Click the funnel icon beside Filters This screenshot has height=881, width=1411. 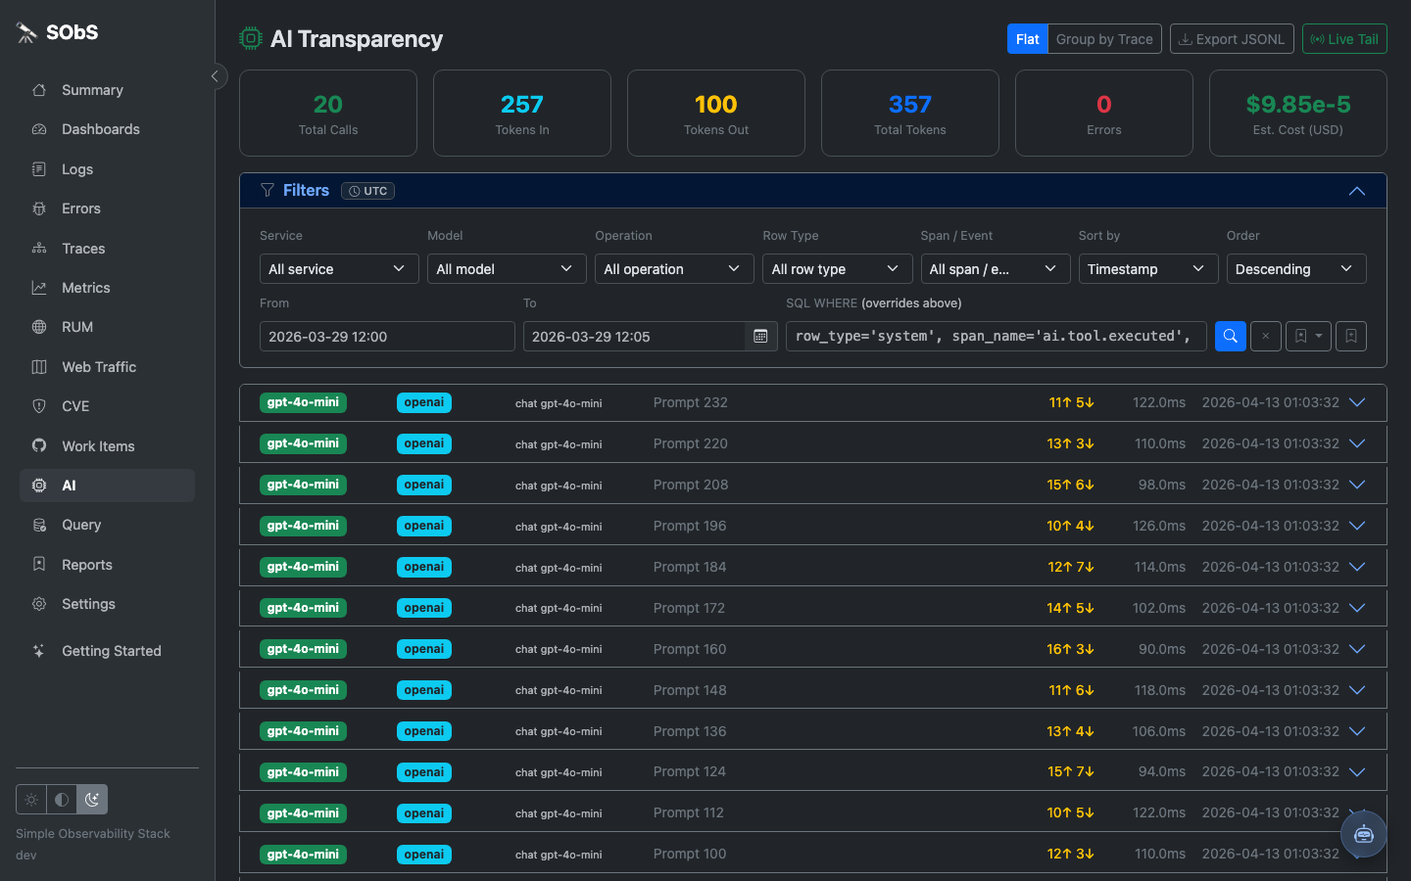[267, 190]
